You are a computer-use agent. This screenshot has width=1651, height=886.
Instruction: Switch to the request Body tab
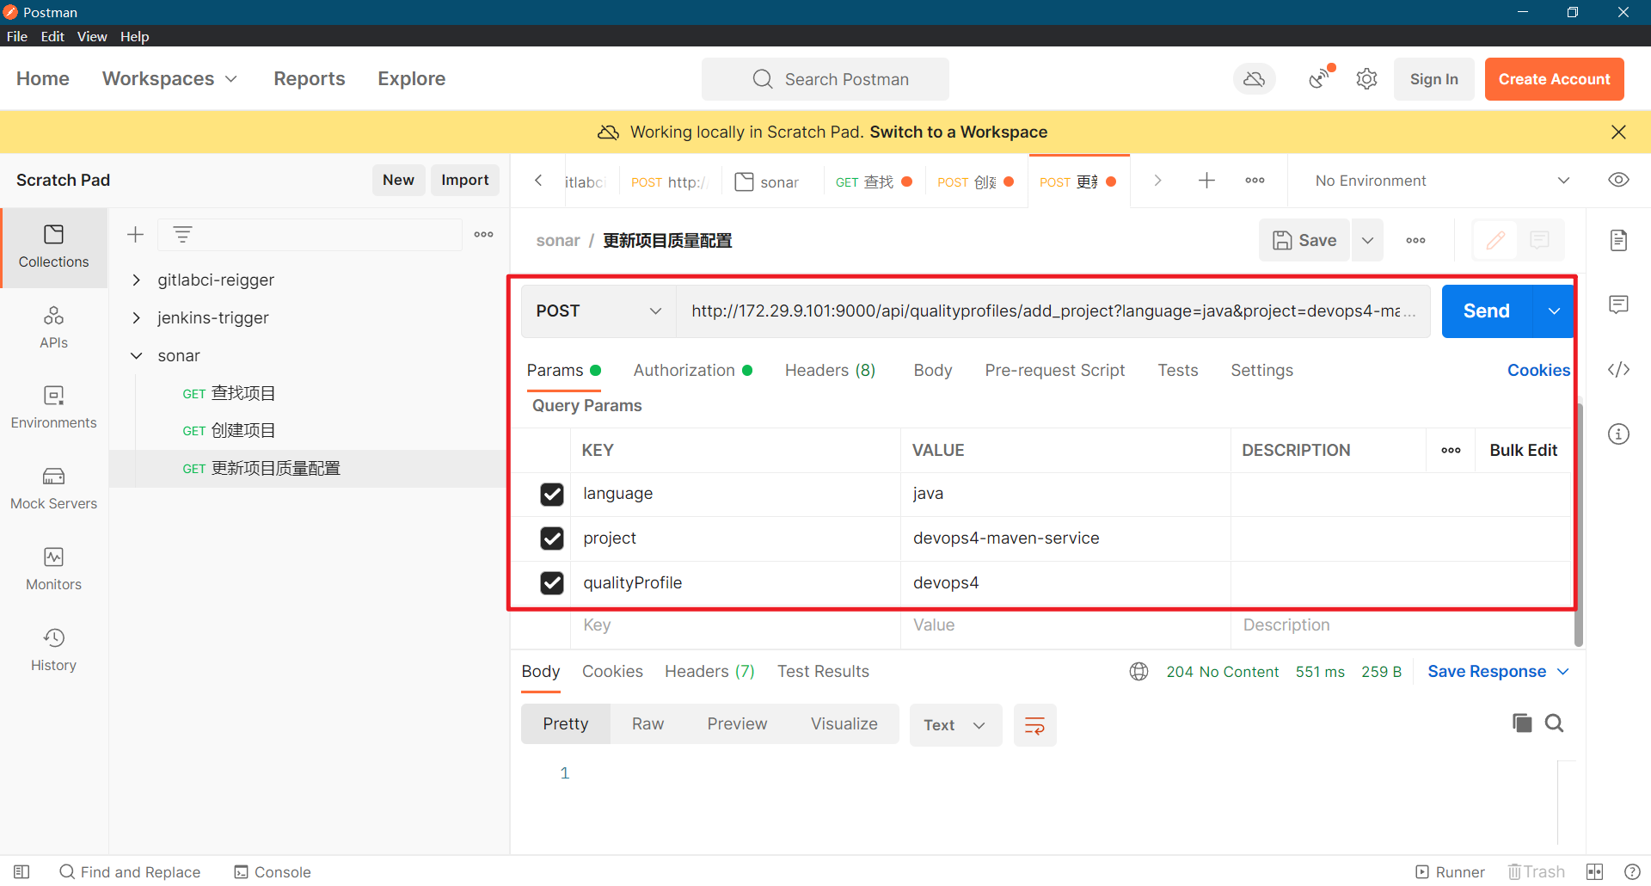(932, 370)
